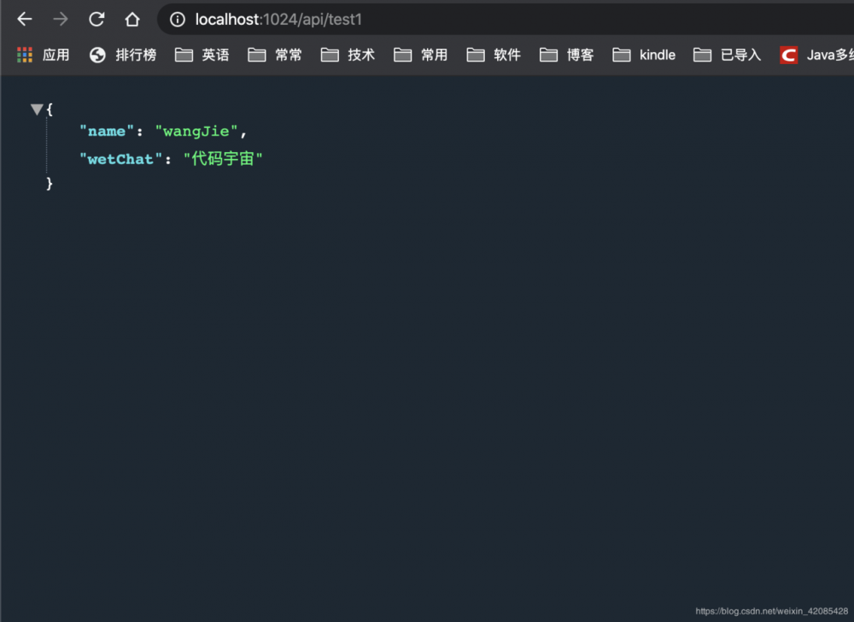Open the kindle folder icon
This screenshot has height=622, width=854.
(621, 54)
